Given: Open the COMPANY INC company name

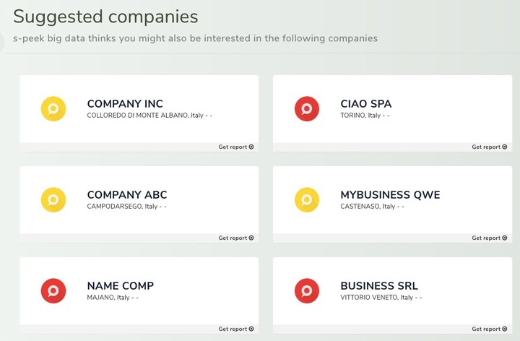Looking at the screenshot, I should pos(125,104).
